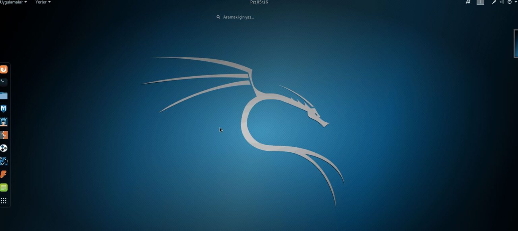
Task: Launch Firefox from the dock
Action: pyautogui.click(x=4, y=69)
